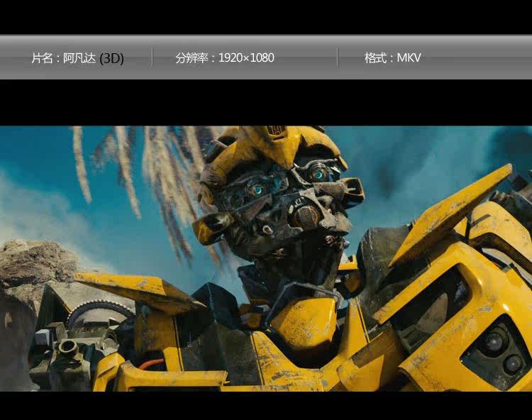Select the film title 片名：阿凡达 (3D)

click(77, 58)
